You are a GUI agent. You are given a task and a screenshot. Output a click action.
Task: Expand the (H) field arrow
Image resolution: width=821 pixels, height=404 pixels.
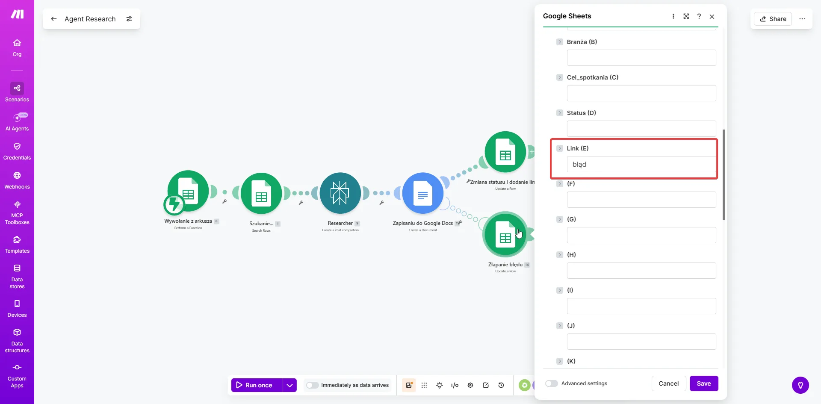(560, 255)
